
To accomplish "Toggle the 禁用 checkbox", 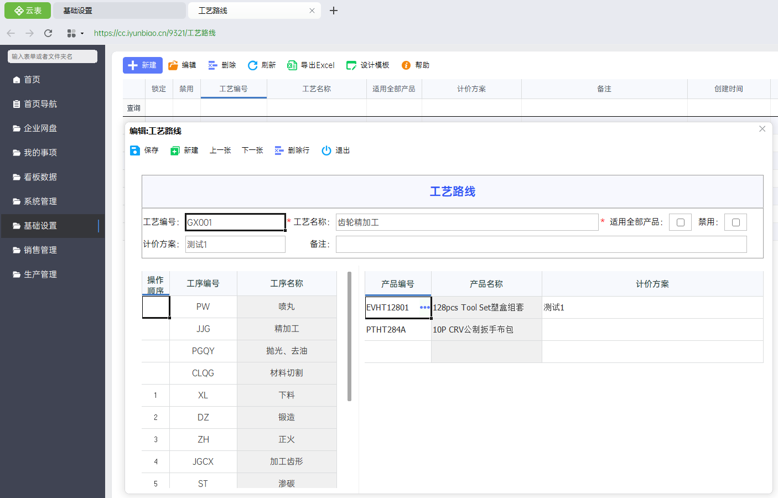I will [x=736, y=222].
